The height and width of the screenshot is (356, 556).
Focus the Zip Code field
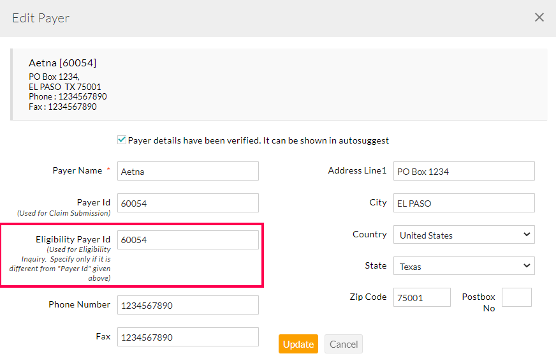(421, 297)
